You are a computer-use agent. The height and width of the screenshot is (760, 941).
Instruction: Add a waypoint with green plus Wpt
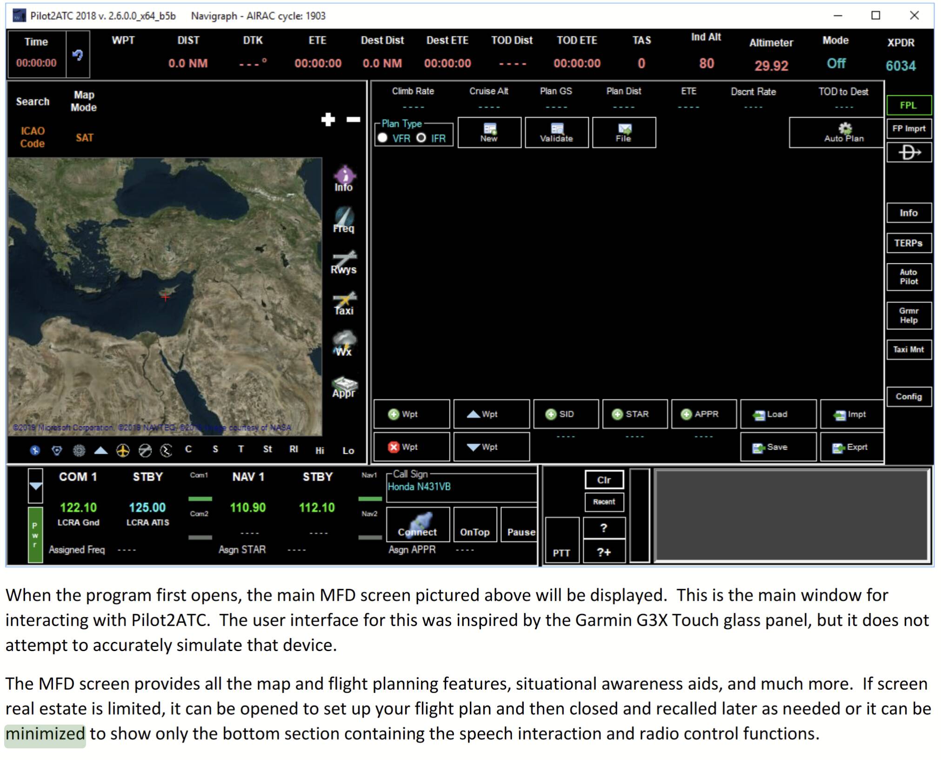(411, 414)
